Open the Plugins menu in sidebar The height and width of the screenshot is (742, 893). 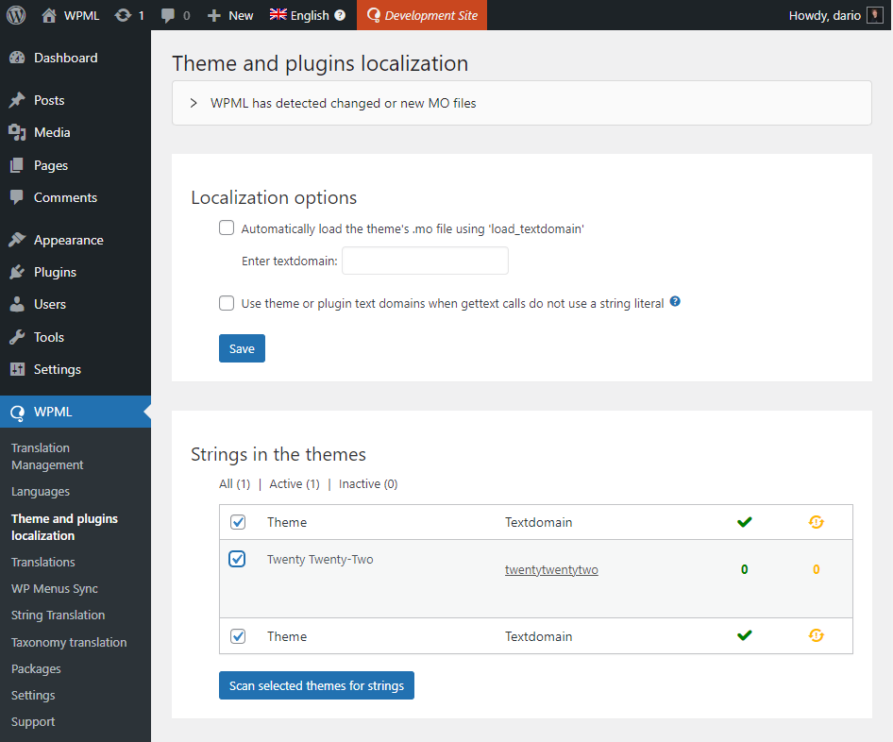(55, 272)
